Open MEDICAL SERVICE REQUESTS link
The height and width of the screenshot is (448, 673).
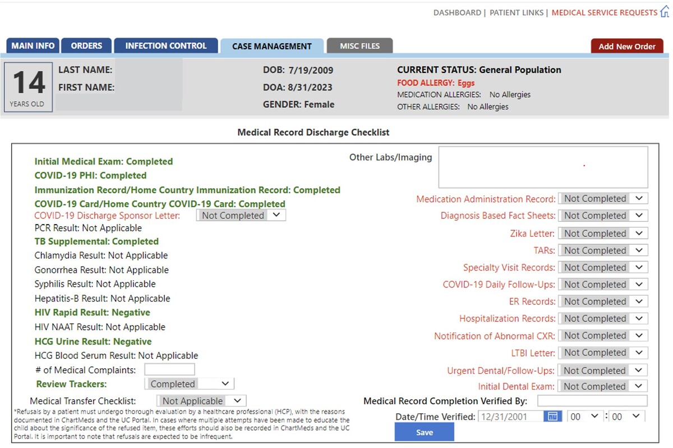click(604, 12)
